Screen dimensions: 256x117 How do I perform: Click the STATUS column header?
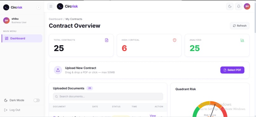tap(116, 107)
